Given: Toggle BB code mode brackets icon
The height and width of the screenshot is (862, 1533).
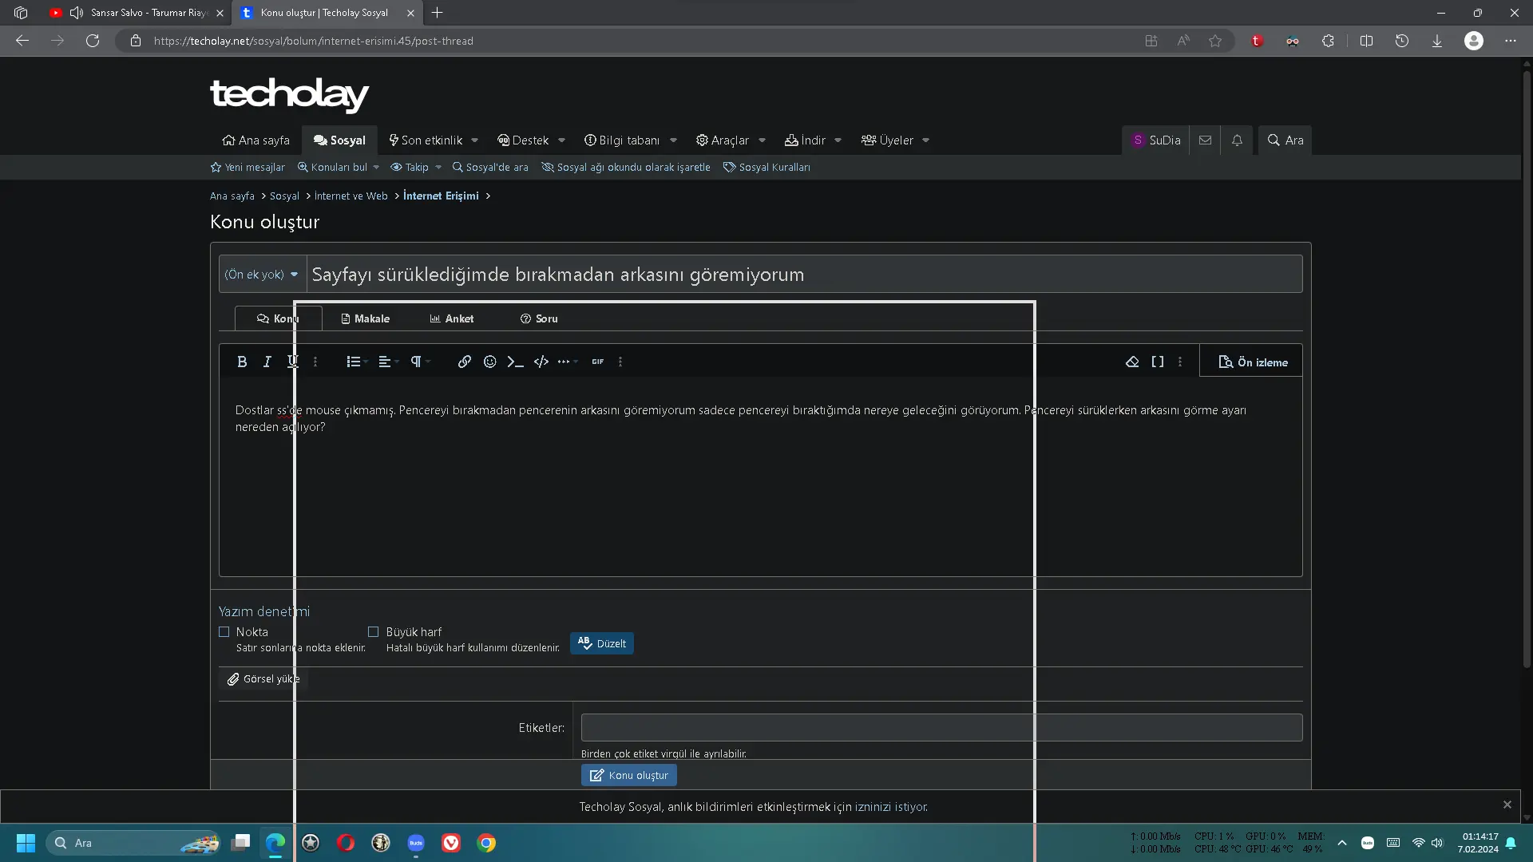Looking at the screenshot, I should tap(1158, 362).
